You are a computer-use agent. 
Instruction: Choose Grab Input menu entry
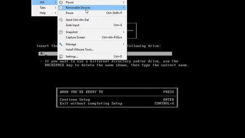click(92, 25)
